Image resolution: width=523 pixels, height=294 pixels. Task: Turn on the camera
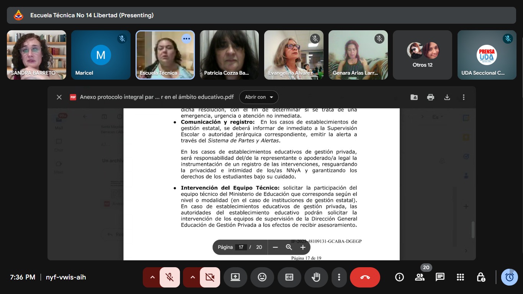[210, 277]
